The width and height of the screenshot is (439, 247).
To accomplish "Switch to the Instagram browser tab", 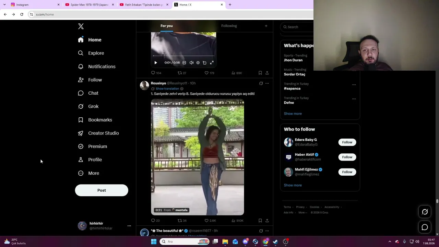I will [35, 5].
